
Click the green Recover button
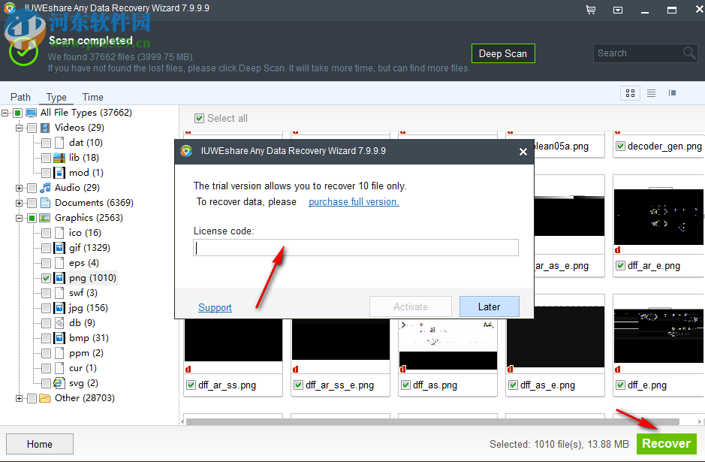coord(666,443)
